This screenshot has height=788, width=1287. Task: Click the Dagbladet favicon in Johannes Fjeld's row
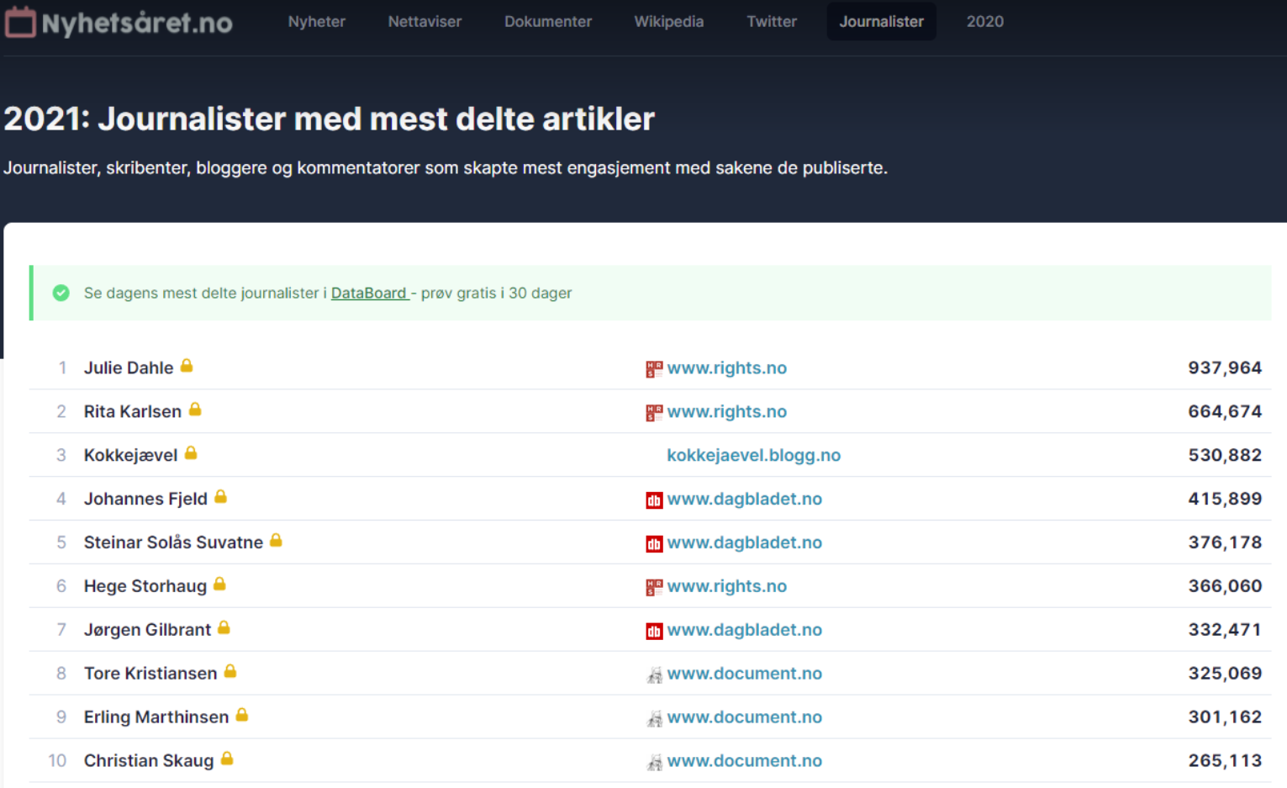click(654, 500)
